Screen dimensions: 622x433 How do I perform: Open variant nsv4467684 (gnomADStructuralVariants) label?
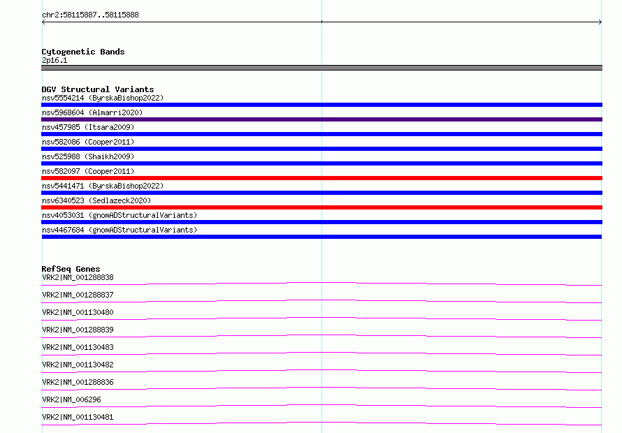(120, 230)
